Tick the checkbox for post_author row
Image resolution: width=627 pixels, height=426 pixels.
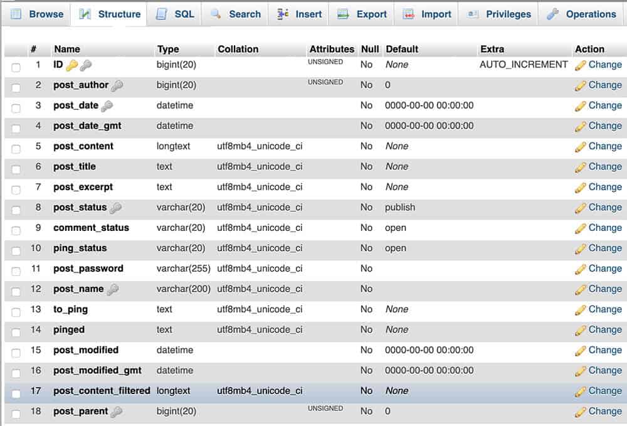[16, 88]
